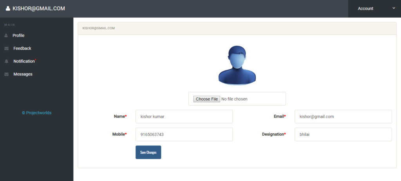Open the Account dropdown menu

(x=365, y=9)
